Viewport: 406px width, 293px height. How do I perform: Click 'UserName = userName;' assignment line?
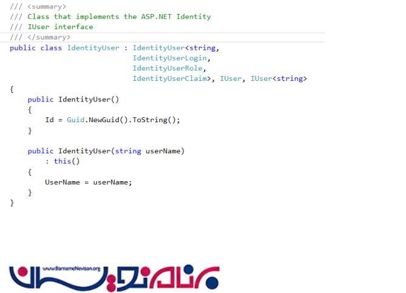(x=88, y=182)
